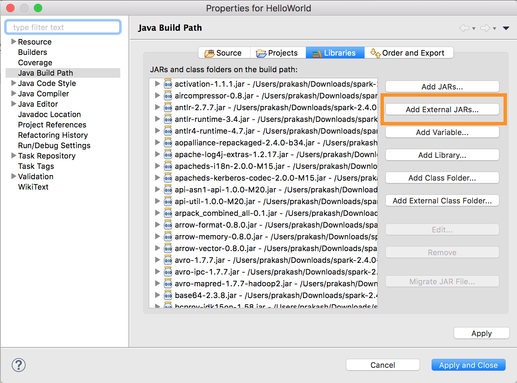Expand the Resource tree item

(13, 42)
